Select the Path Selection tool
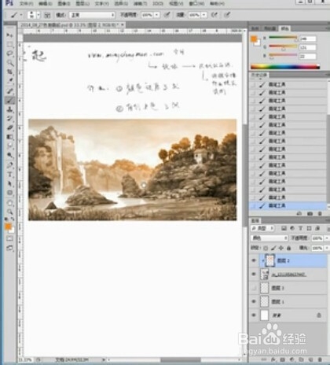The height and width of the screenshot is (365, 330). [x=9, y=183]
